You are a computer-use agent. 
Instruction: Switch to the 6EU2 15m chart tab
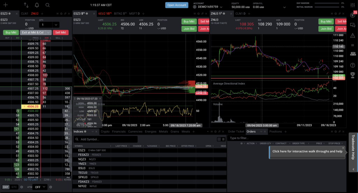(105, 14)
